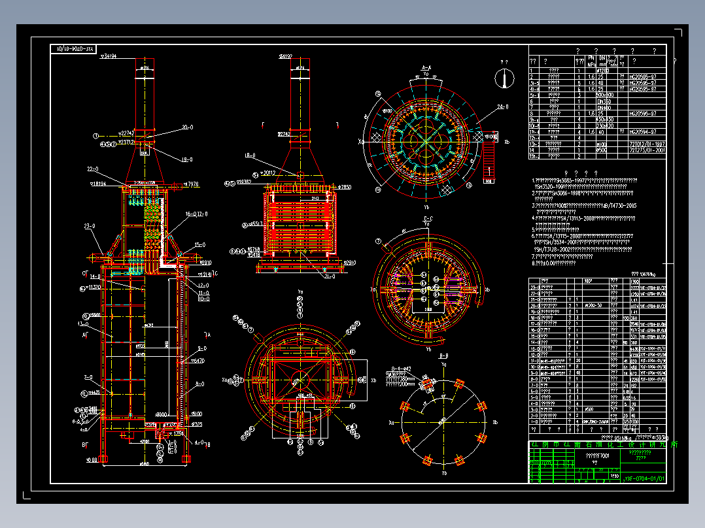Select part callout label 24-0
Screen dimensions: 705x528
(x=503, y=107)
